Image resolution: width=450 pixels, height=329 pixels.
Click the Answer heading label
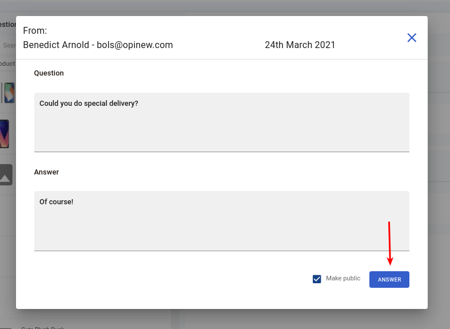[46, 172]
